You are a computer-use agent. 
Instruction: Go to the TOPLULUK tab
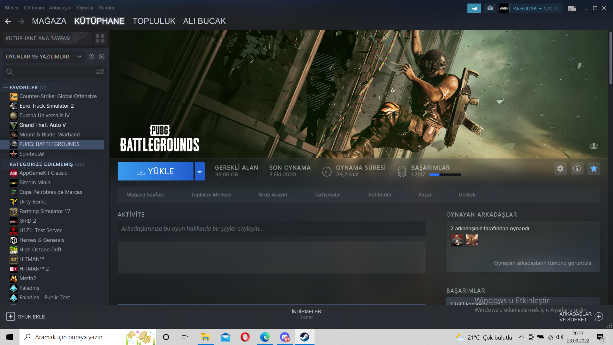click(154, 21)
